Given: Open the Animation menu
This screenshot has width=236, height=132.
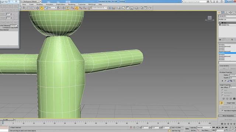Looking at the screenshot, I should [49, 4].
